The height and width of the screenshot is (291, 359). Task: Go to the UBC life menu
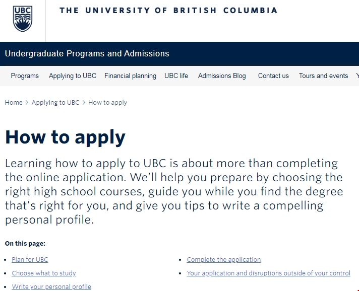176,76
